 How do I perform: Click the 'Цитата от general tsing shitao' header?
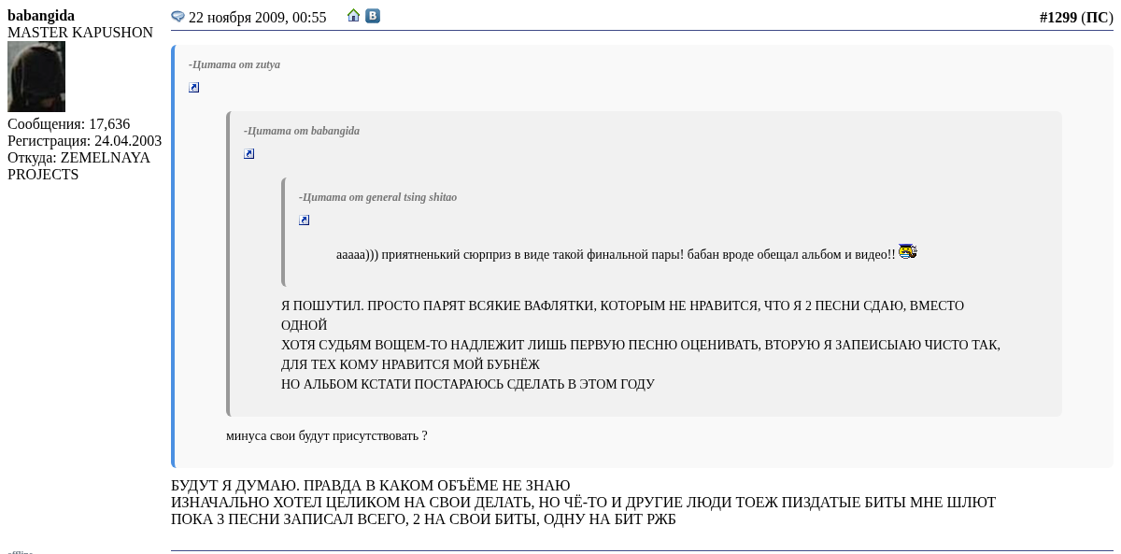click(x=377, y=197)
